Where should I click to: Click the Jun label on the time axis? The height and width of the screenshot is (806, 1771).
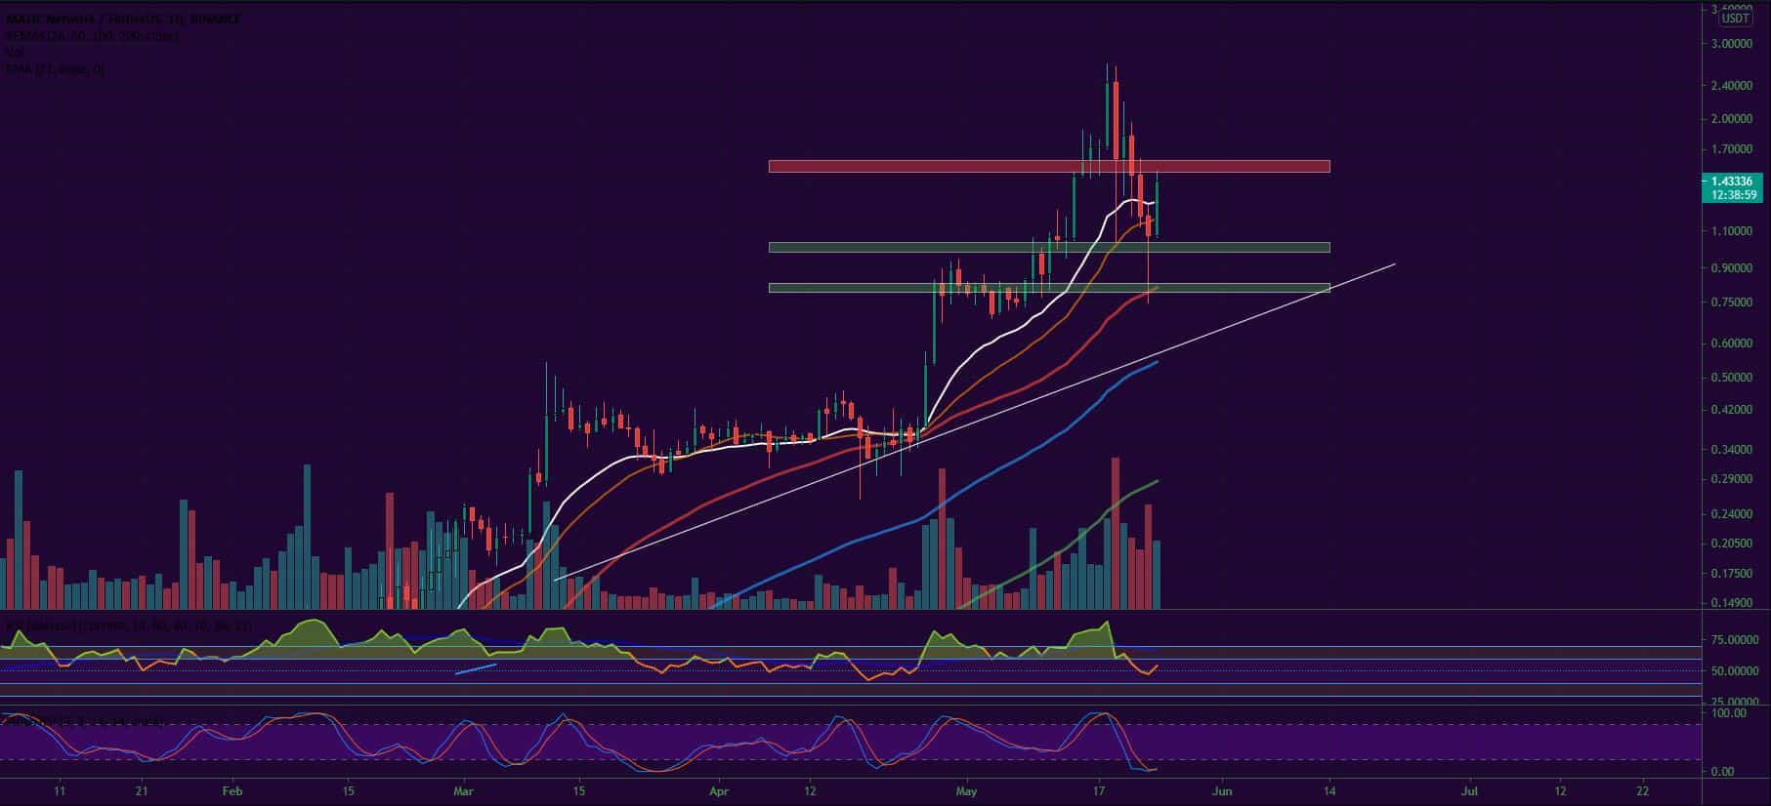1220,791
